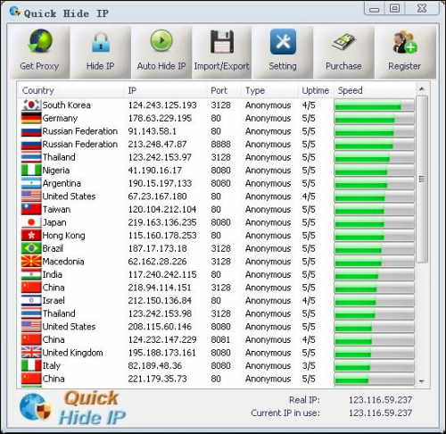Select IP 123.242.153.98
Image resolution: width=446 pixels, height=434 pixels.
point(160,313)
